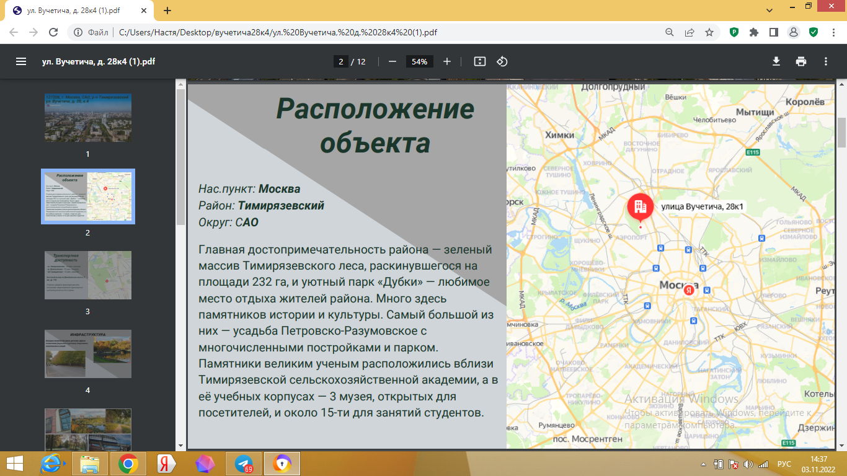
Task: Zoom out with the minus icon
Action: point(392,61)
